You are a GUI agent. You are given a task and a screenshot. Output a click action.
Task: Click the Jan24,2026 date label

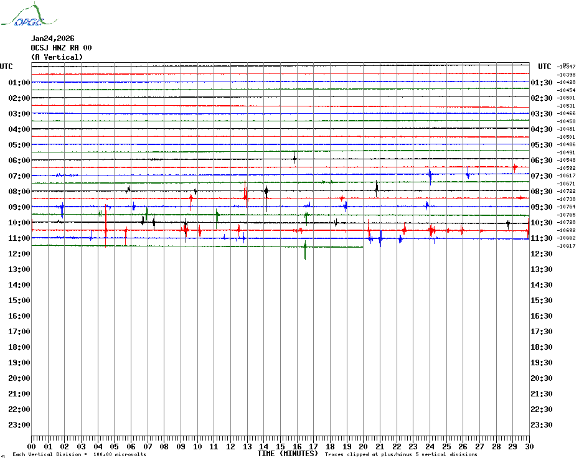click(52, 39)
